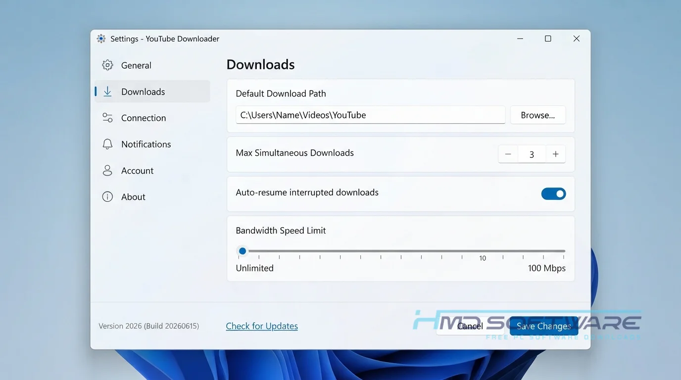The image size is (681, 380).
Task: Click the 'Default Download Path' label
Action: click(x=281, y=94)
